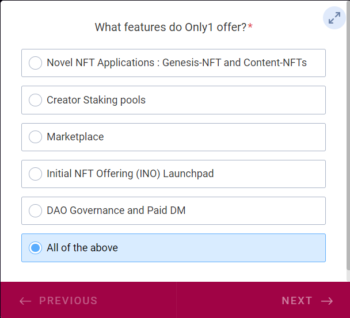350x318 pixels.
Task: Click the 'All of the above' label text
Action: tap(82, 248)
